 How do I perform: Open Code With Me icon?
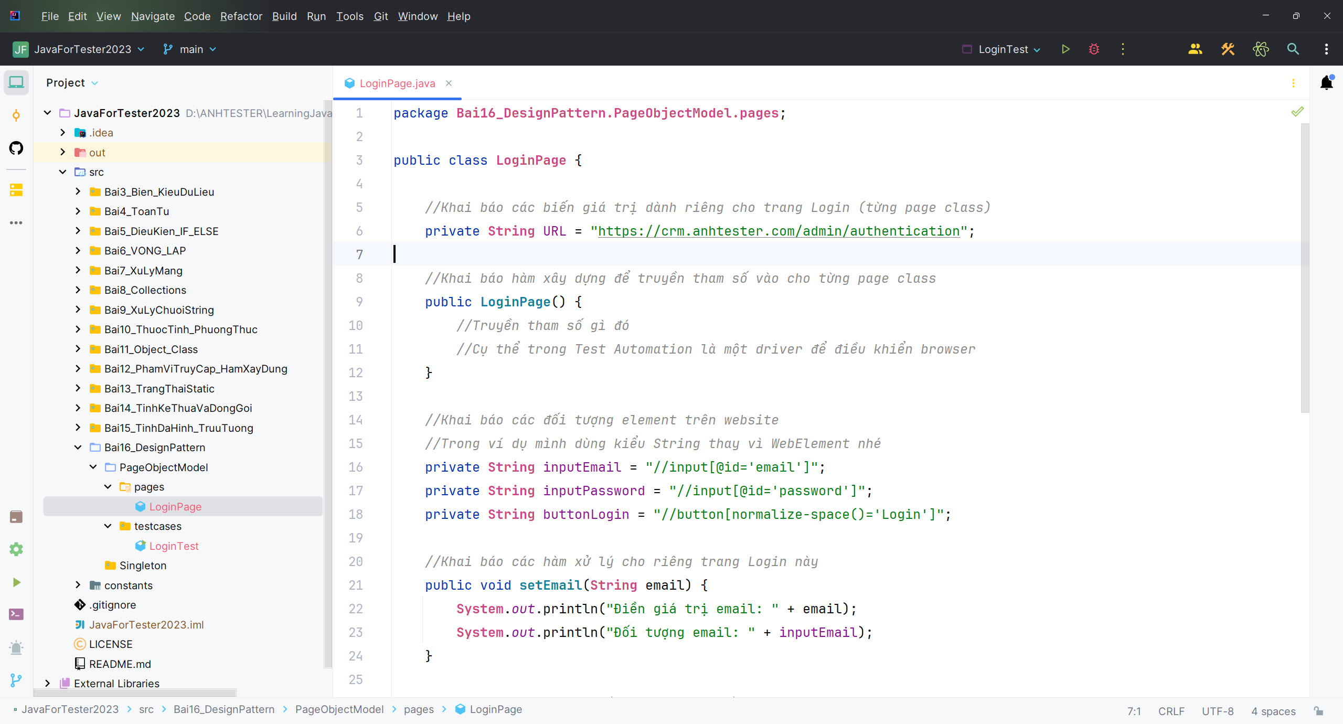(x=1195, y=49)
